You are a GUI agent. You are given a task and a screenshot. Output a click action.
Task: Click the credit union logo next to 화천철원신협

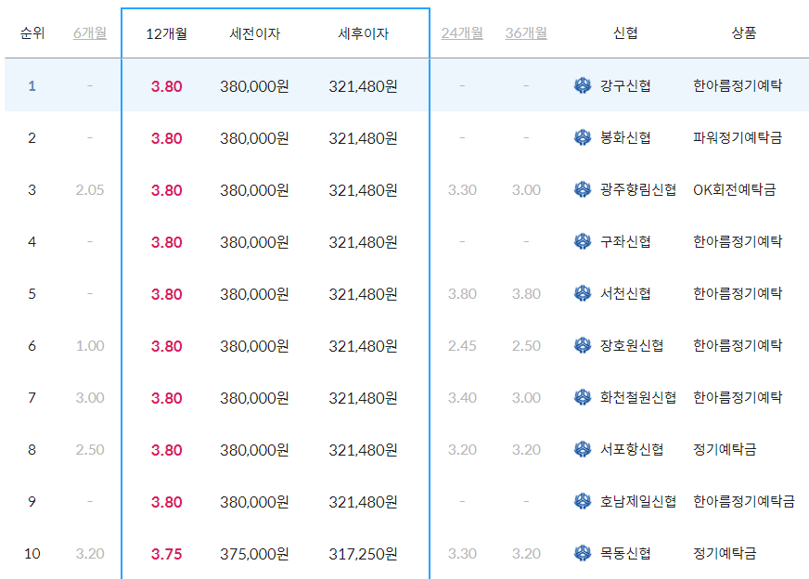(x=583, y=397)
